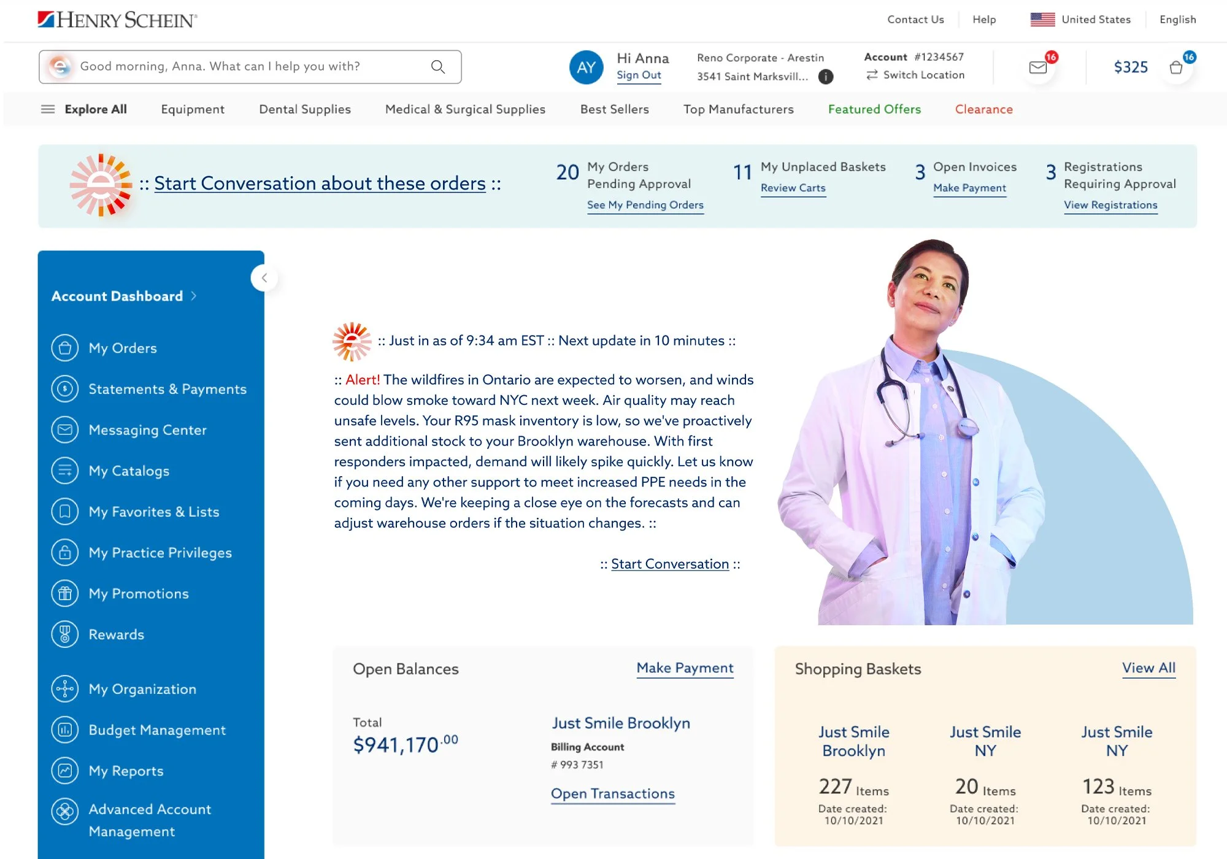The width and height of the screenshot is (1227, 859).
Task: Open the mail envelope with 16 notifications
Action: pos(1038,67)
